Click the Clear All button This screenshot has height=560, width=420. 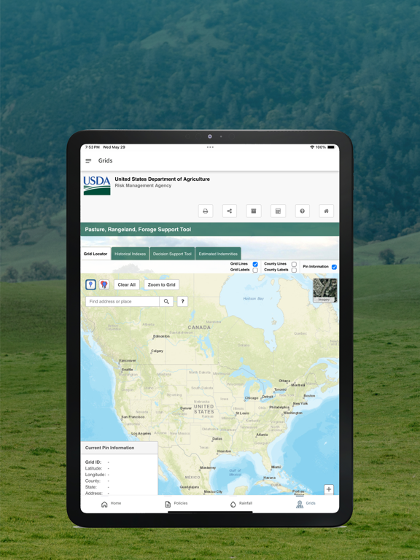[x=126, y=284]
